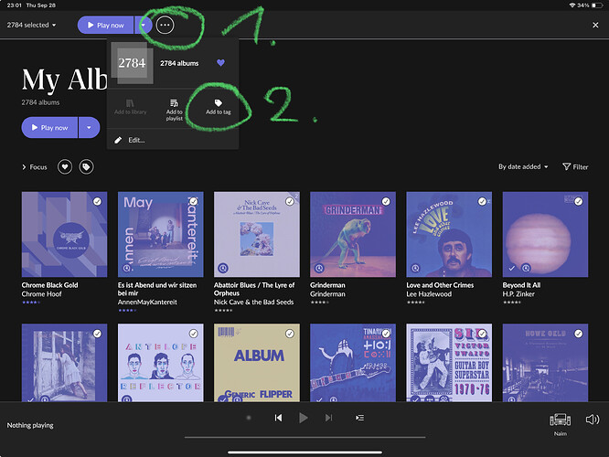Screen dimensions: 609x457
Task: Open the volume speaker control
Action: pyautogui.click(x=593, y=420)
